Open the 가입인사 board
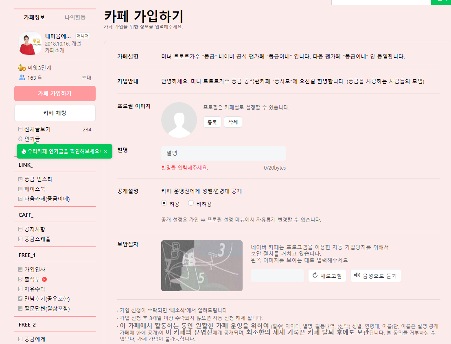 [x=35, y=270]
